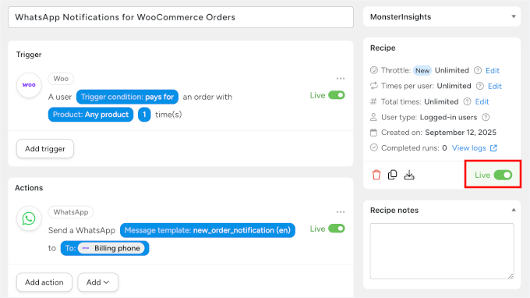This screenshot has width=530, height=298.
Task: Click the To: Billing phone token
Action: [x=104, y=248]
